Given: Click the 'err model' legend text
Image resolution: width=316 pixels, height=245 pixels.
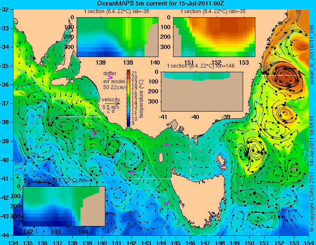Looking at the screenshot, I should [114, 82].
